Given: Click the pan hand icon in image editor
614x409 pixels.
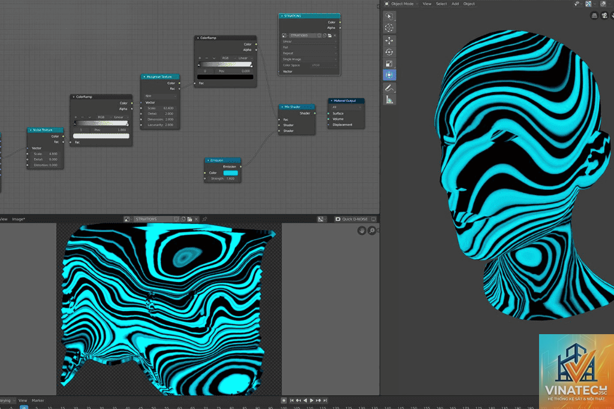Looking at the screenshot, I should [x=362, y=231].
